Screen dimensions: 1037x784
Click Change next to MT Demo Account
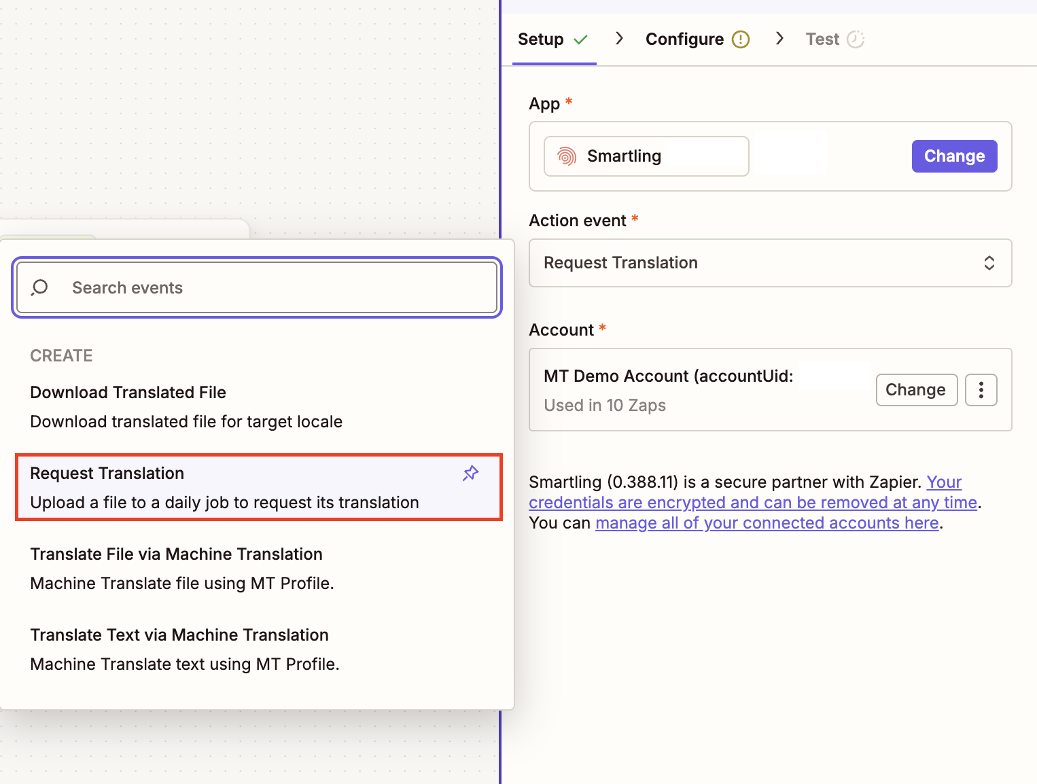pos(917,389)
